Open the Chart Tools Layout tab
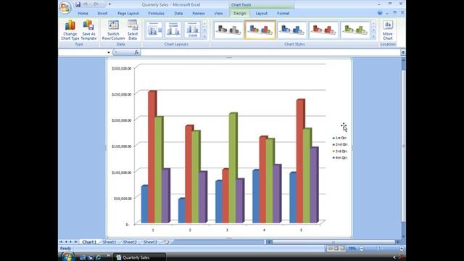This screenshot has width=464, height=261. click(261, 13)
